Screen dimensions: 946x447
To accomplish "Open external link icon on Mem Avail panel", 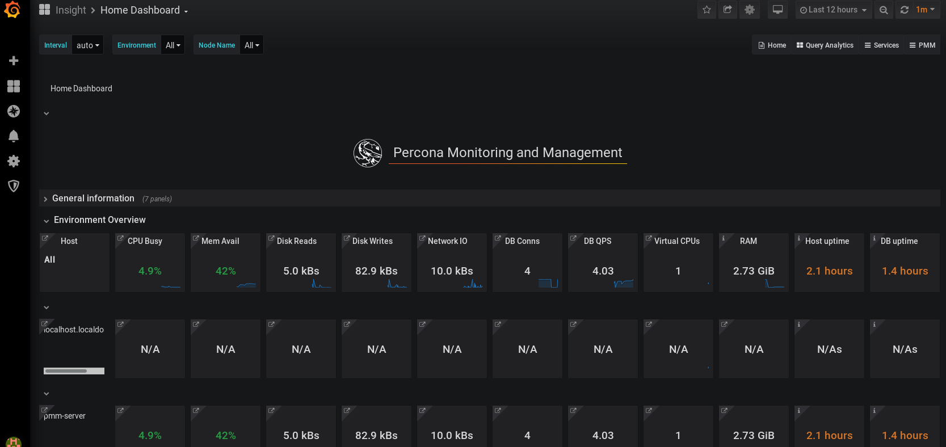I will click(x=196, y=238).
